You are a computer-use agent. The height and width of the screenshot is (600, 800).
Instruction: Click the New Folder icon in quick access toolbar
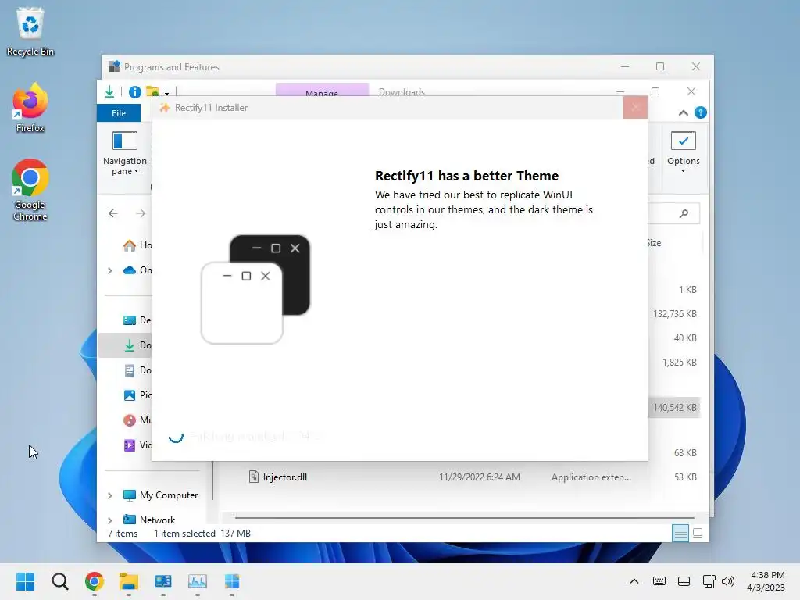pyautogui.click(x=152, y=92)
